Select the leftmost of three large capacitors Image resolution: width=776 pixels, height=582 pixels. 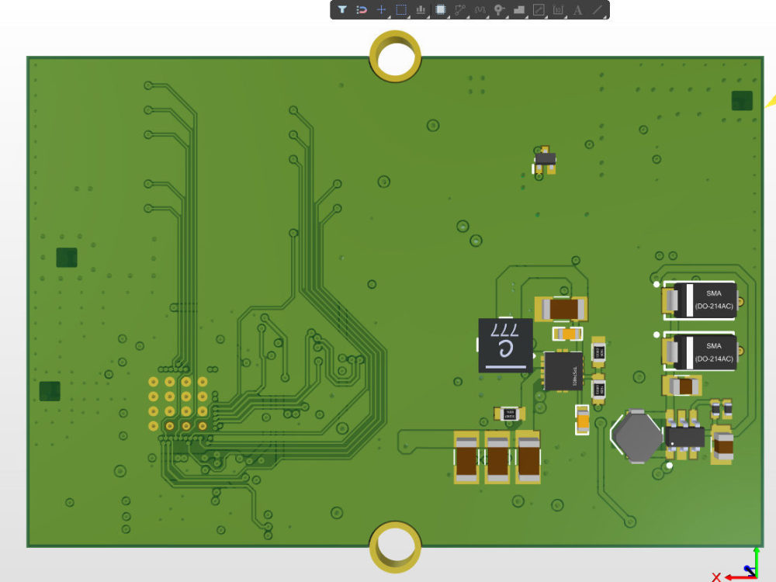coord(466,458)
